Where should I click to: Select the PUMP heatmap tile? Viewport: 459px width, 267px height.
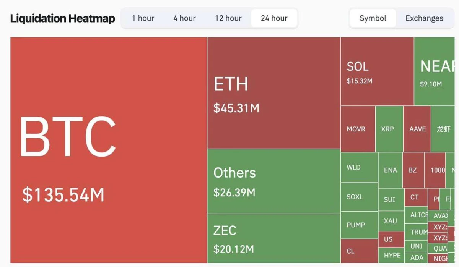360,225
